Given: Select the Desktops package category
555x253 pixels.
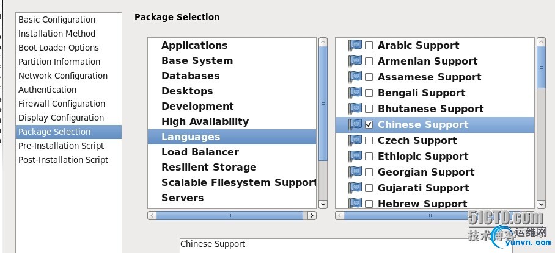Looking at the screenshot, I should [187, 91].
